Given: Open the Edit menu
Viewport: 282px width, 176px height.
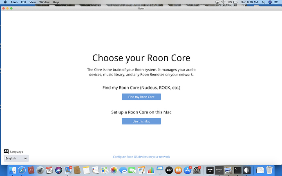Looking at the screenshot, I should point(23,2).
